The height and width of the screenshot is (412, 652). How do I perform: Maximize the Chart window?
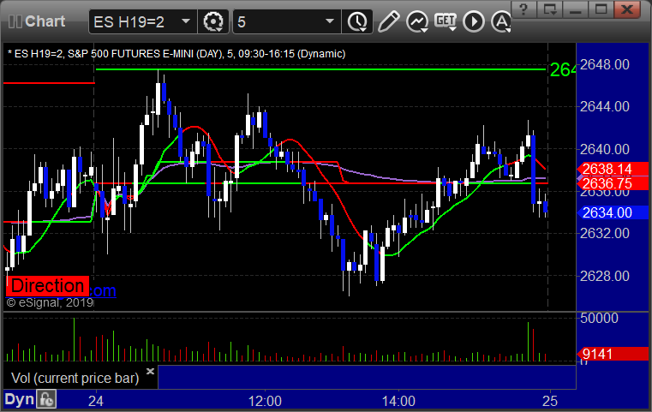[x=601, y=9]
